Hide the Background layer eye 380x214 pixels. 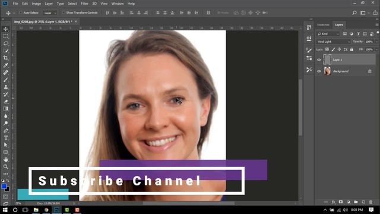click(319, 71)
